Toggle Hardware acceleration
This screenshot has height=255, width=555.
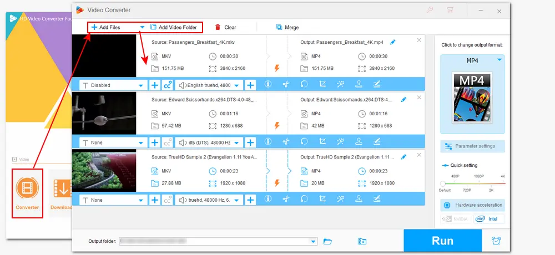(x=472, y=205)
